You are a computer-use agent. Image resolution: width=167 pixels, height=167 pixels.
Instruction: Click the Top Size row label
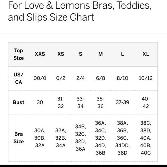[x=18, y=54]
